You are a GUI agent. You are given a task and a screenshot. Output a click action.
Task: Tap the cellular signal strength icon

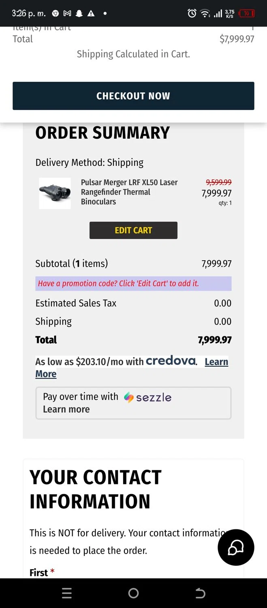218,14
